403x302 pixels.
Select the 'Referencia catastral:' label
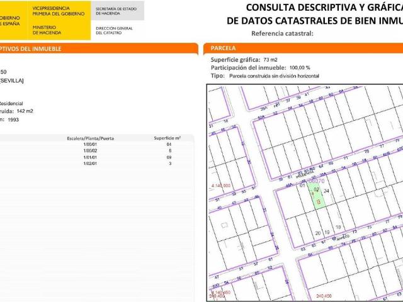click(x=282, y=33)
